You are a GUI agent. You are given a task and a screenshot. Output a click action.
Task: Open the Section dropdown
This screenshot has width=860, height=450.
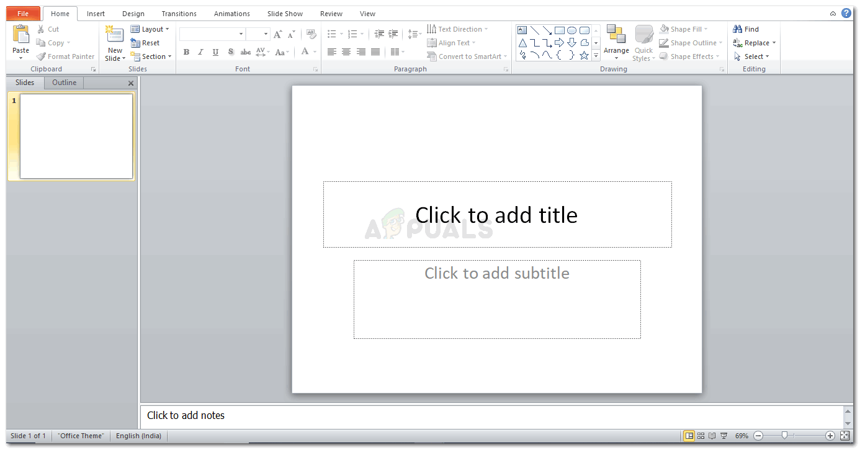click(151, 56)
